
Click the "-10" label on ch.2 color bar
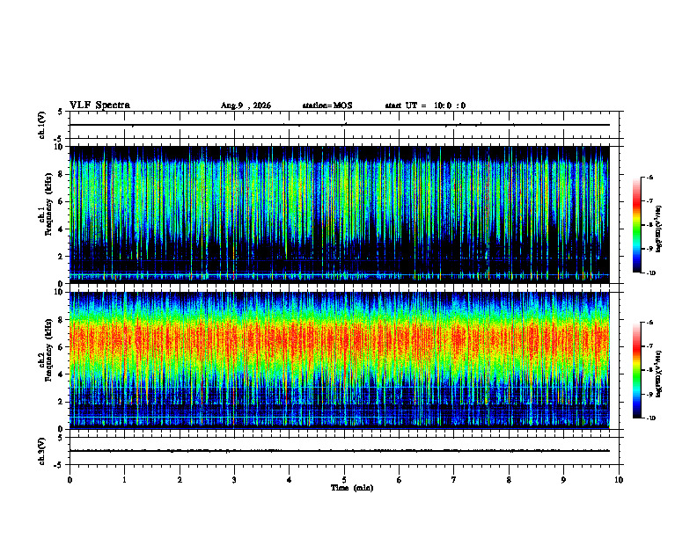pyautogui.click(x=650, y=418)
